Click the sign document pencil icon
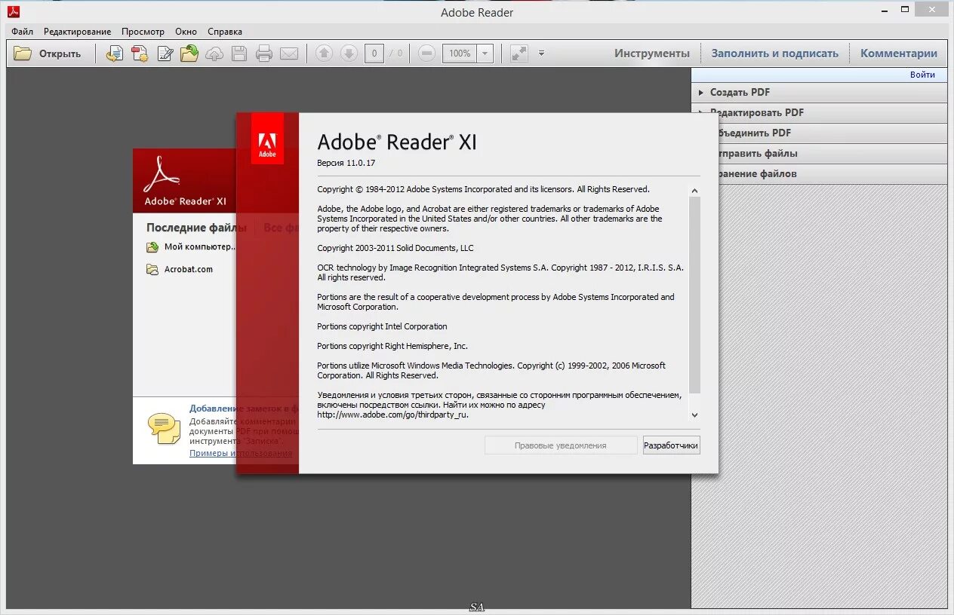This screenshot has height=615, width=954. pyautogui.click(x=165, y=54)
